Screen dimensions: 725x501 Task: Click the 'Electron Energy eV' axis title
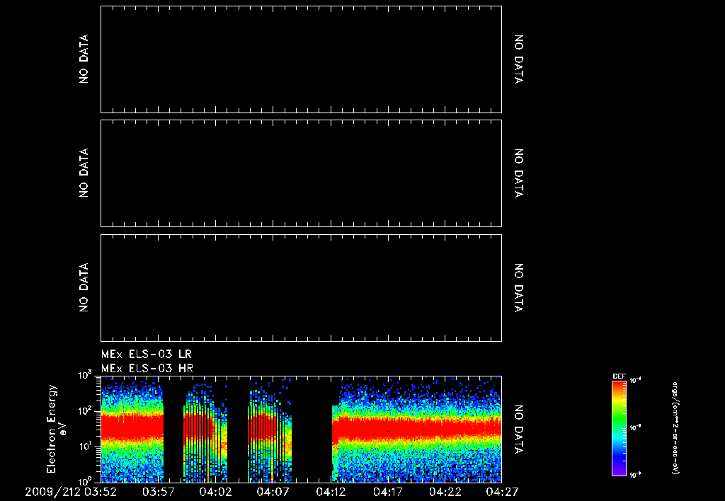tap(57, 428)
